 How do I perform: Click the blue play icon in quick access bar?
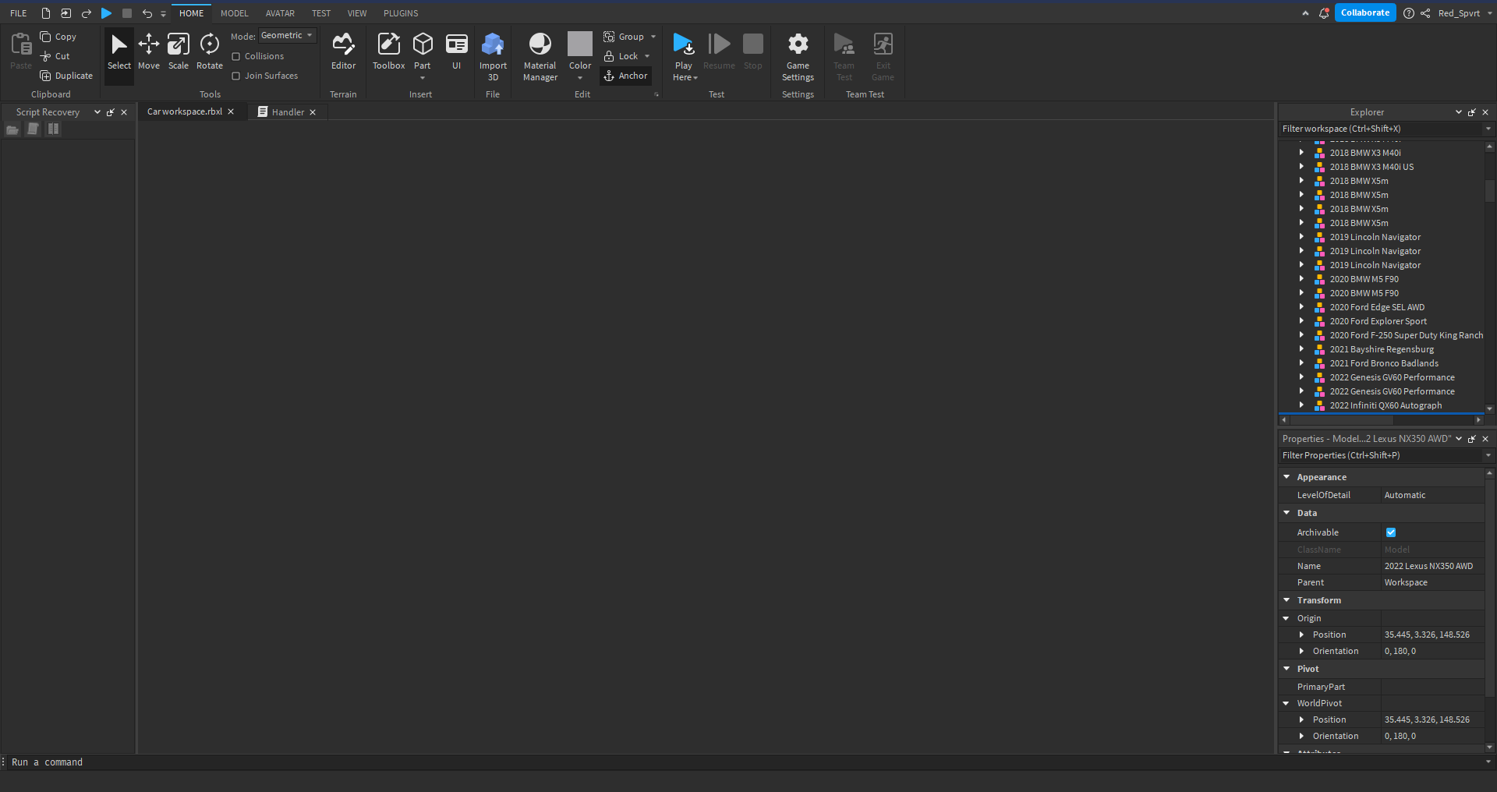click(107, 13)
